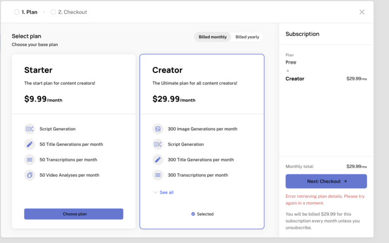Click 50 Video Analyses per month text

(x=69, y=175)
